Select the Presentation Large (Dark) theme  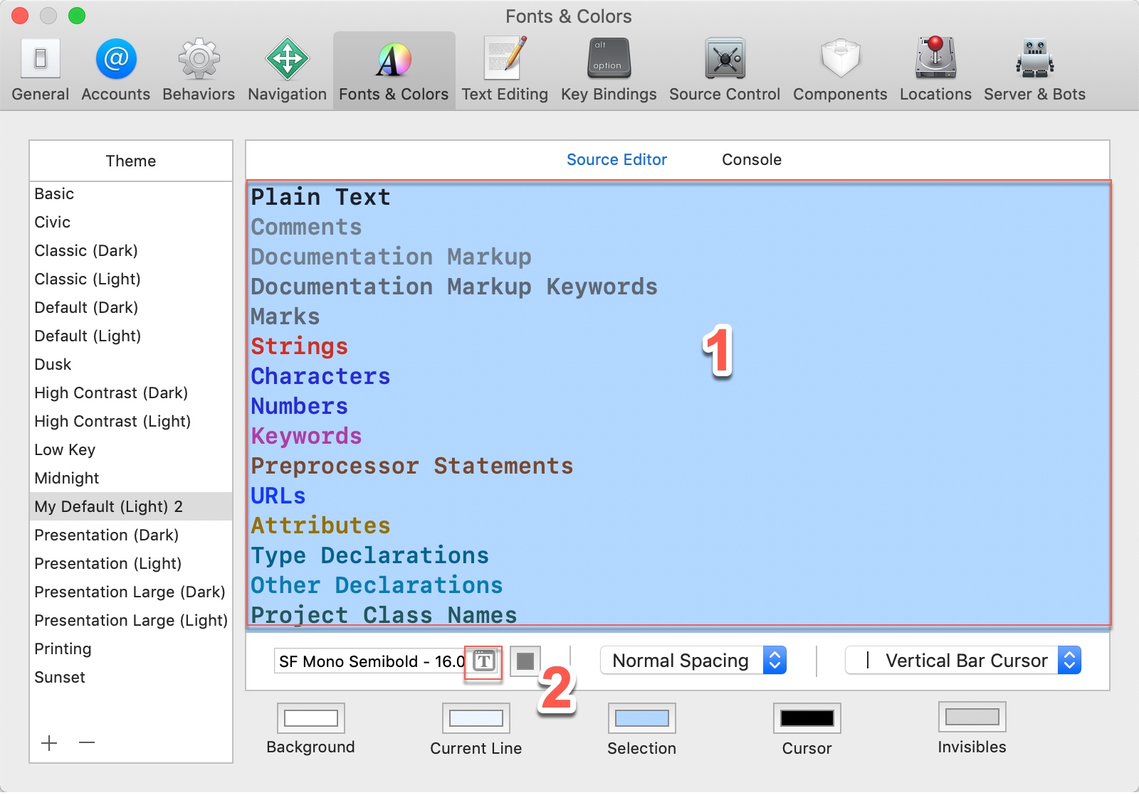click(131, 592)
